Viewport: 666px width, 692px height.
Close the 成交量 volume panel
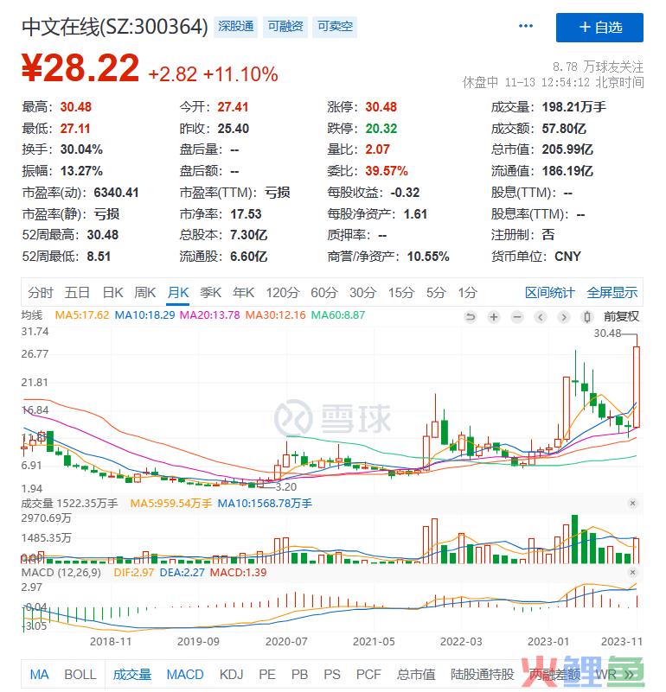tap(632, 504)
